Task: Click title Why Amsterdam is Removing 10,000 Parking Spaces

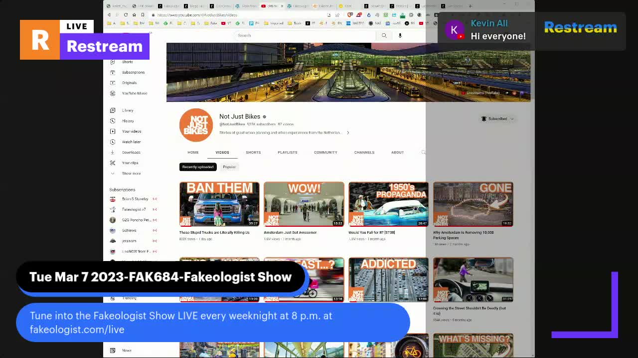Action: pos(464,235)
